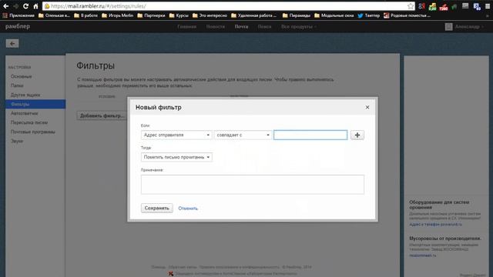Click the back arrow button below Rambler logo

point(12,43)
